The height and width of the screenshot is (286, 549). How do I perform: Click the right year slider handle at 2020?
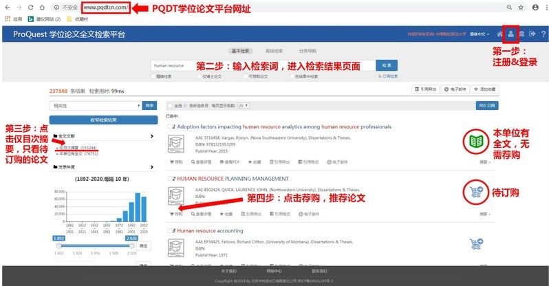(x=131, y=245)
